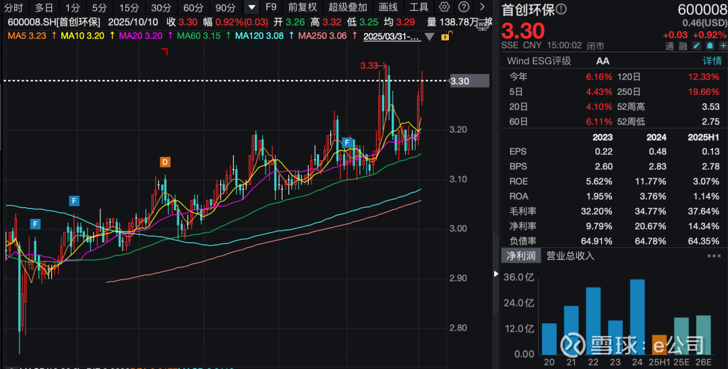The width and height of the screenshot is (728, 369).
Task: Toggle 前复权 price adjustment mode
Action: pos(302,7)
